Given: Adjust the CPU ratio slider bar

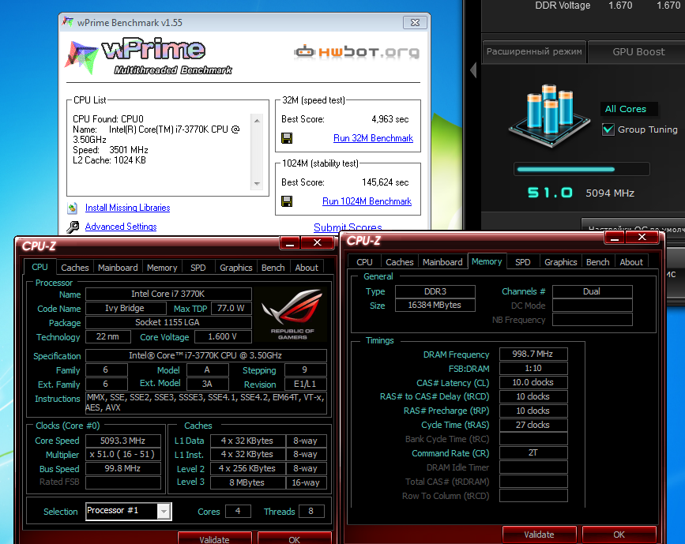Looking at the screenshot, I should 581,169.
